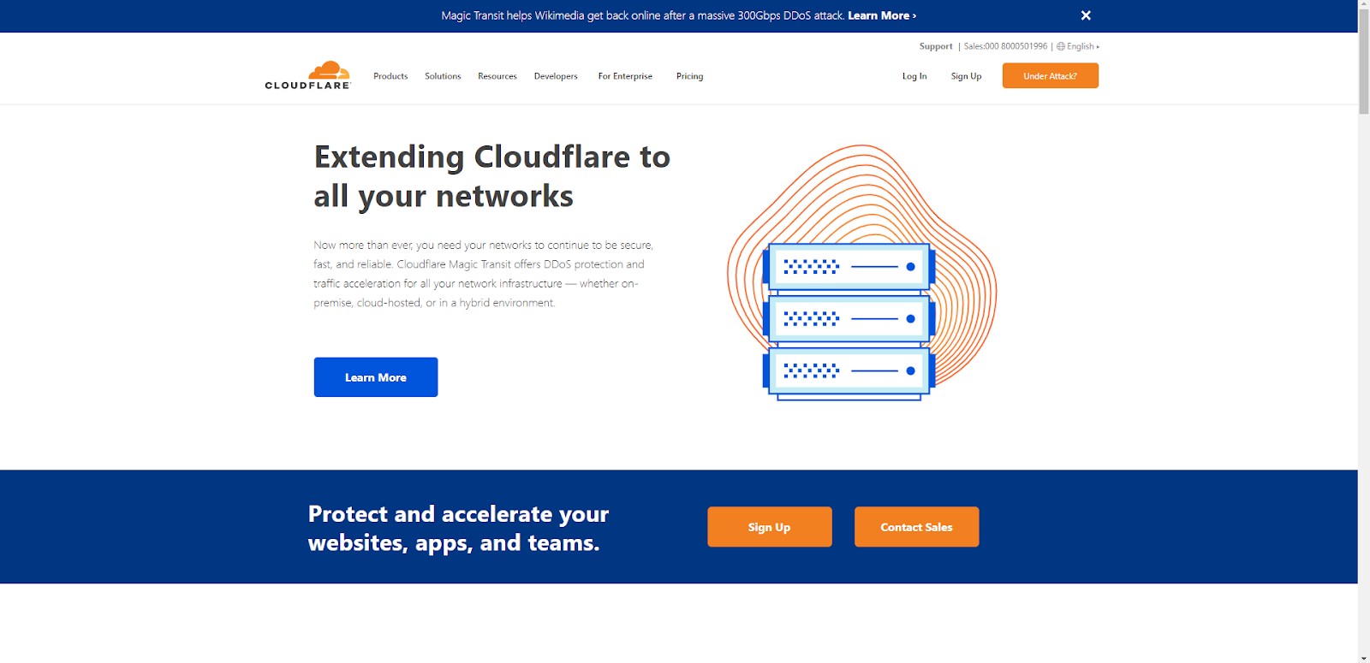Screen dimensions: 1370x663
Task: Click the Under Attack? button
Action: coord(1051,75)
